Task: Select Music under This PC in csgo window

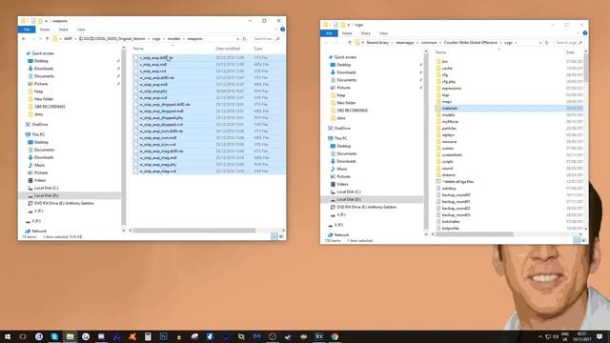Action: [x=342, y=169]
